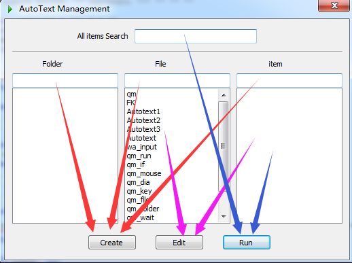This screenshot has height=263, width=352.
Task: Click the Create button
Action: tap(112, 243)
